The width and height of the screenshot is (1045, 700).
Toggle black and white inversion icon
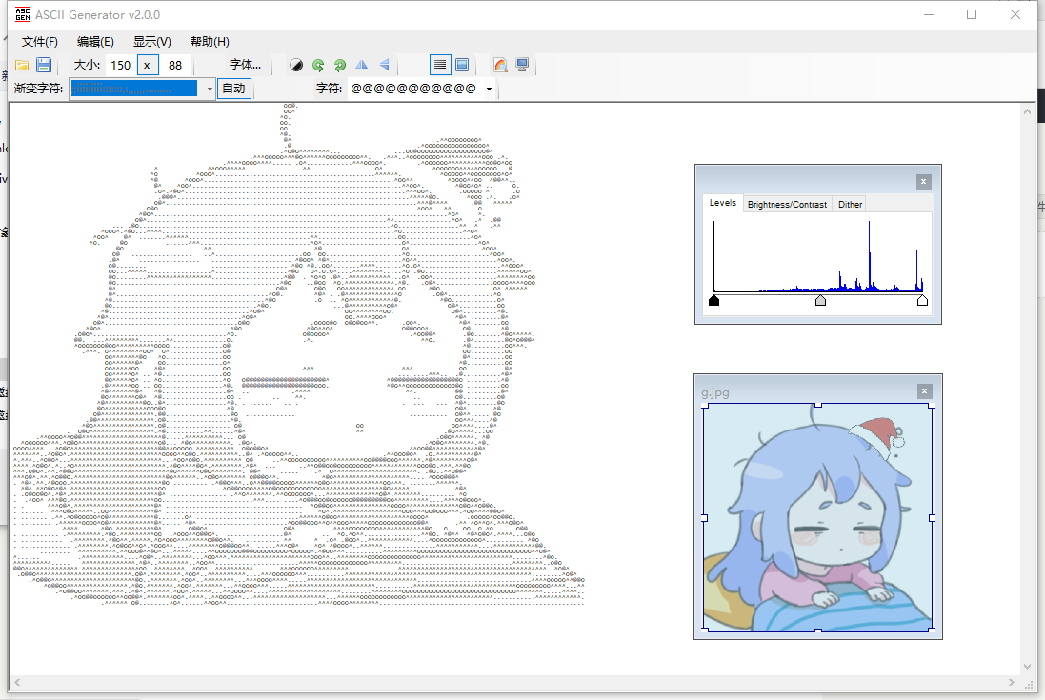(x=296, y=66)
